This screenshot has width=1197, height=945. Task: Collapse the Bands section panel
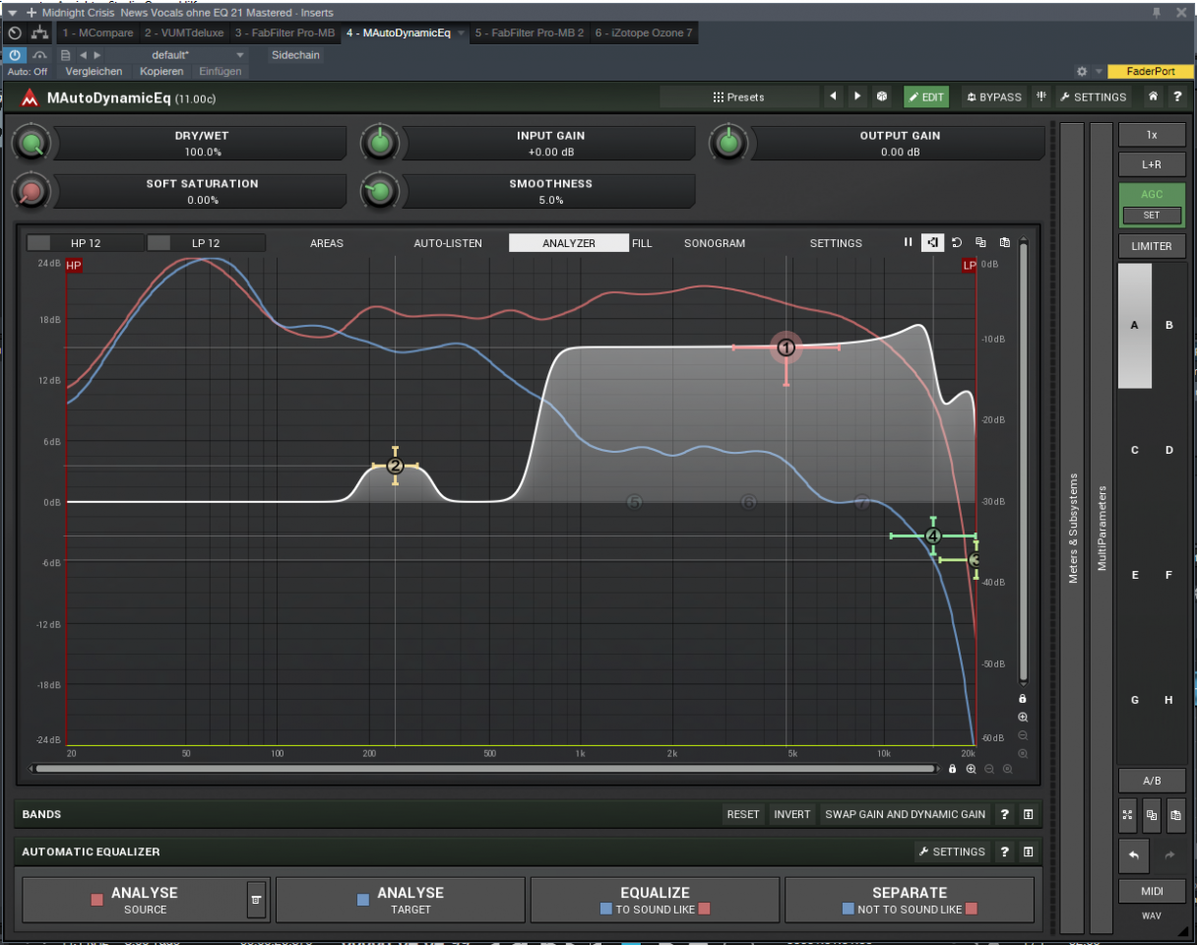tap(1028, 814)
